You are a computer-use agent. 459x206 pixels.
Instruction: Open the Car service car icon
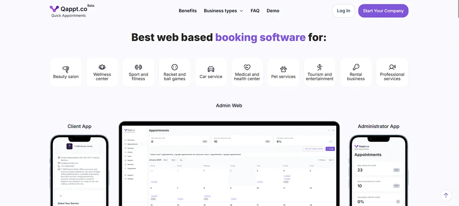click(211, 69)
